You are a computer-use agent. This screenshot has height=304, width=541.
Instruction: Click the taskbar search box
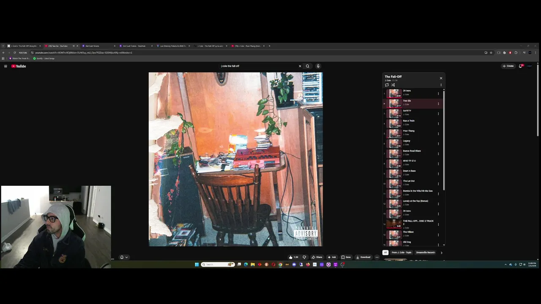pyautogui.click(x=218, y=265)
